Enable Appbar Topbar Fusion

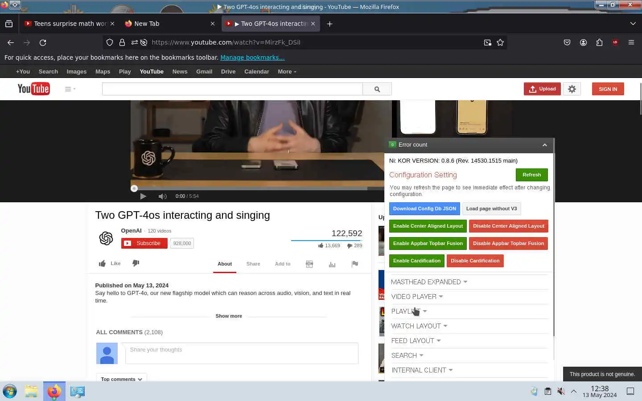click(428, 243)
